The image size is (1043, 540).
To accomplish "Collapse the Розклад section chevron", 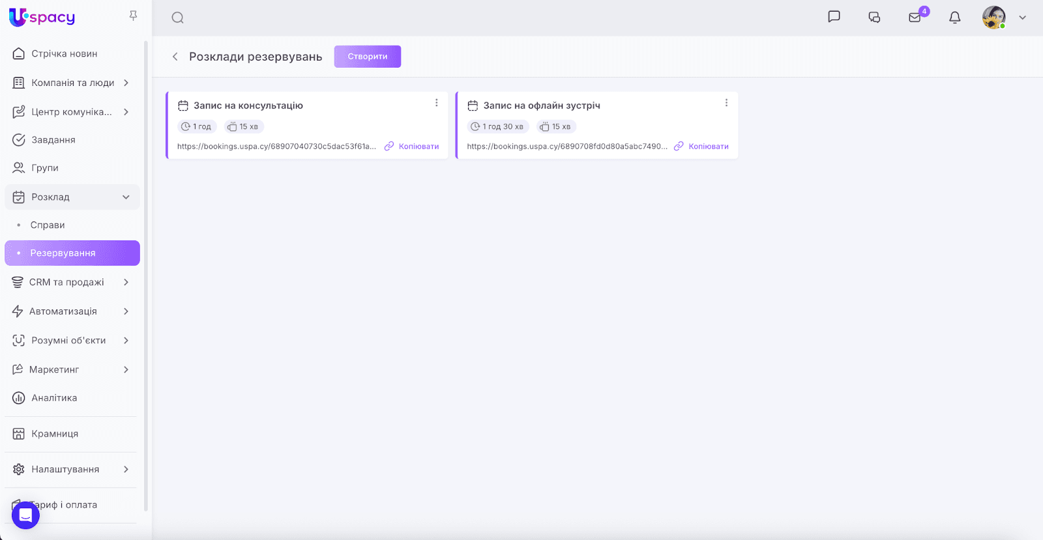I will click(x=126, y=197).
